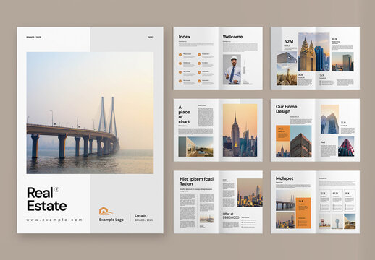375x260 pixels.
Task: Click the "Offer at $9.800000" price
Action: point(231,216)
